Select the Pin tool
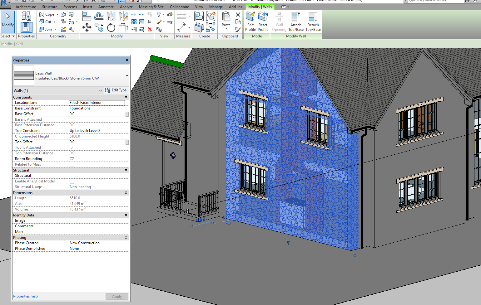The image size is (481, 305). [x=150, y=22]
